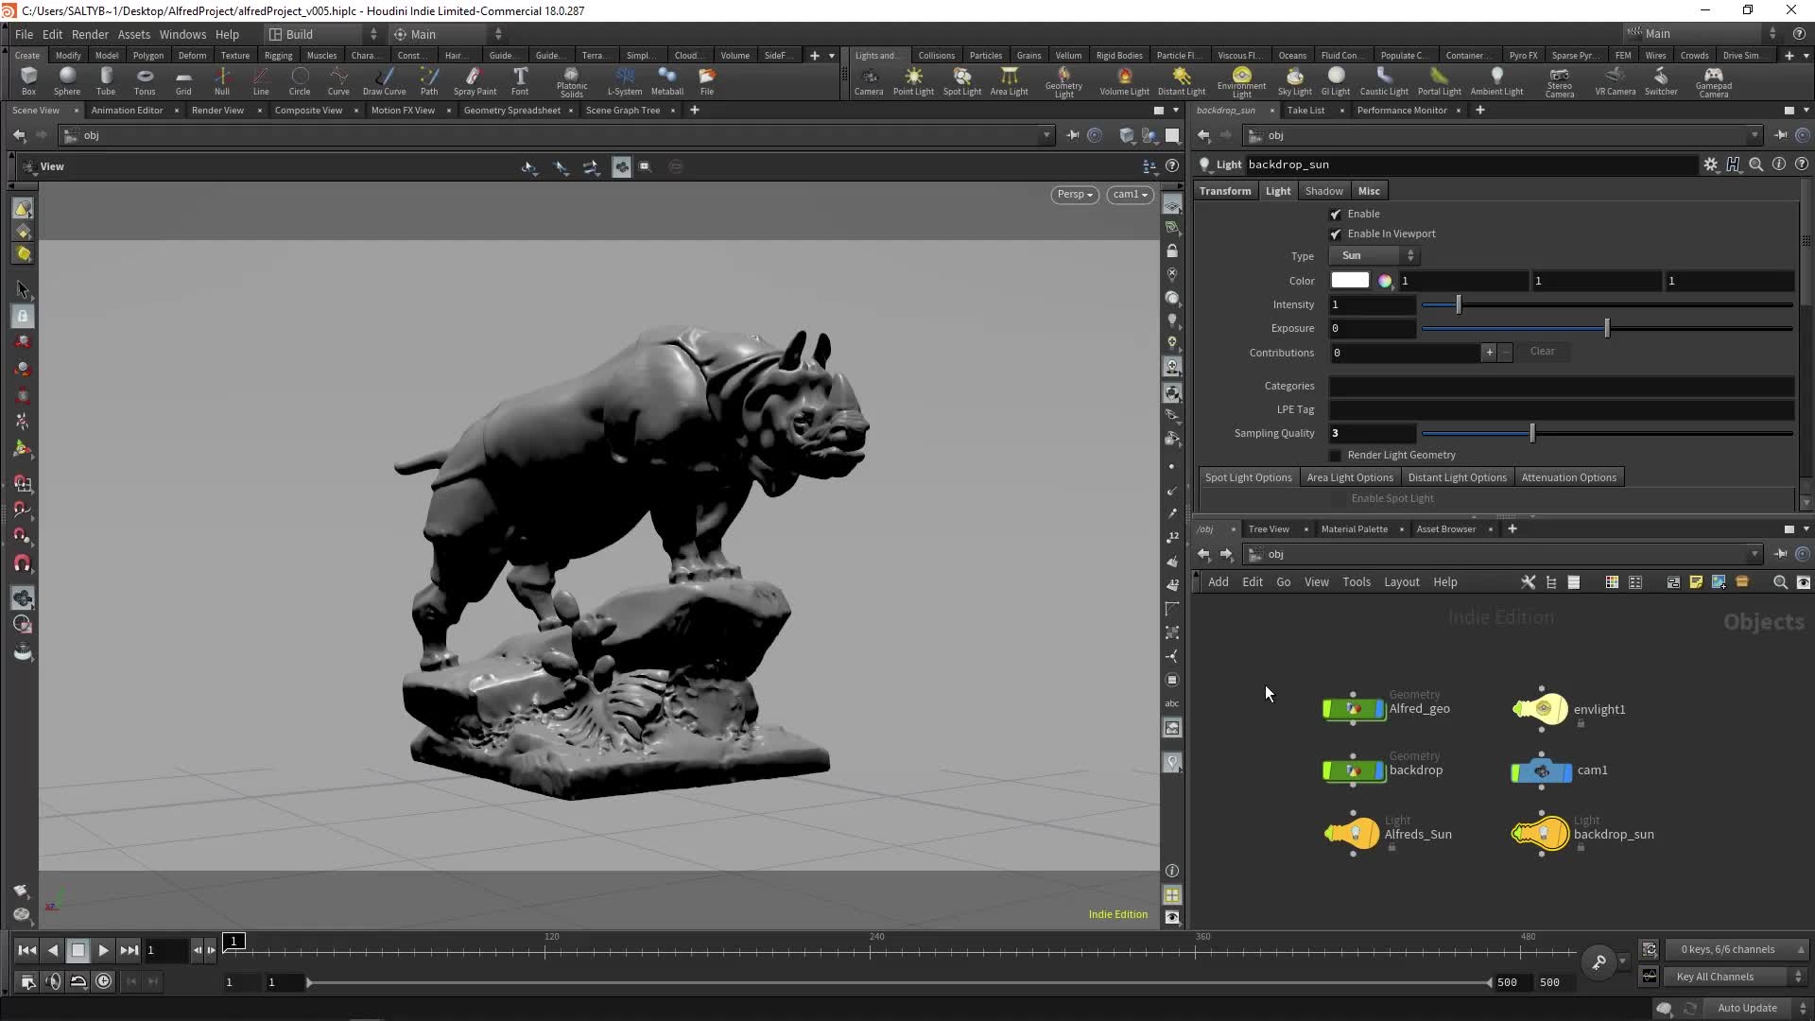Select the cam1 camera node

(1542, 771)
